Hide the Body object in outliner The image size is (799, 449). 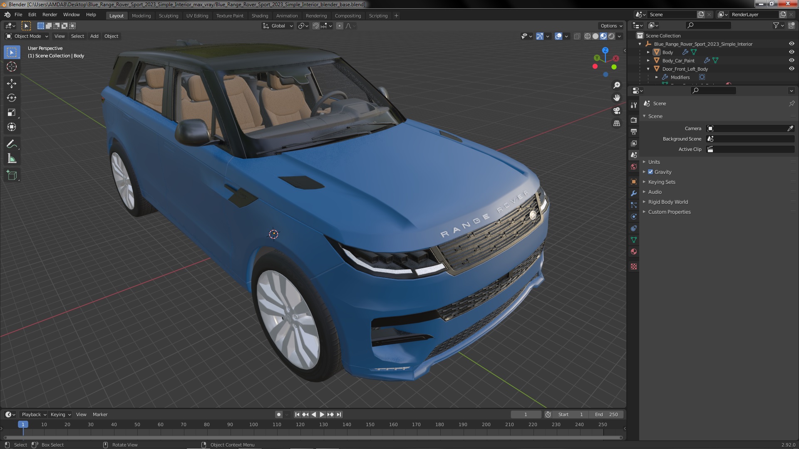point(792,52)
